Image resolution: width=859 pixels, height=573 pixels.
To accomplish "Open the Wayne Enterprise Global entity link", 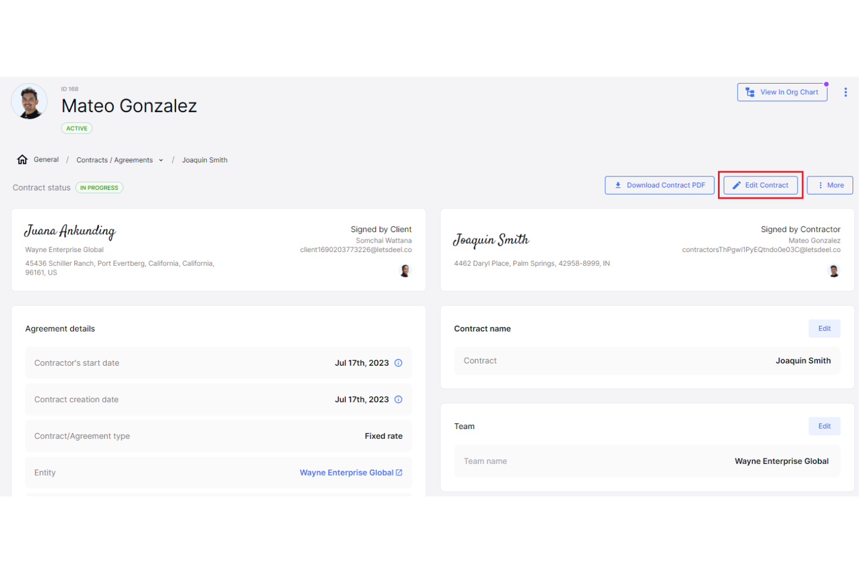I will tap(347, 472).
